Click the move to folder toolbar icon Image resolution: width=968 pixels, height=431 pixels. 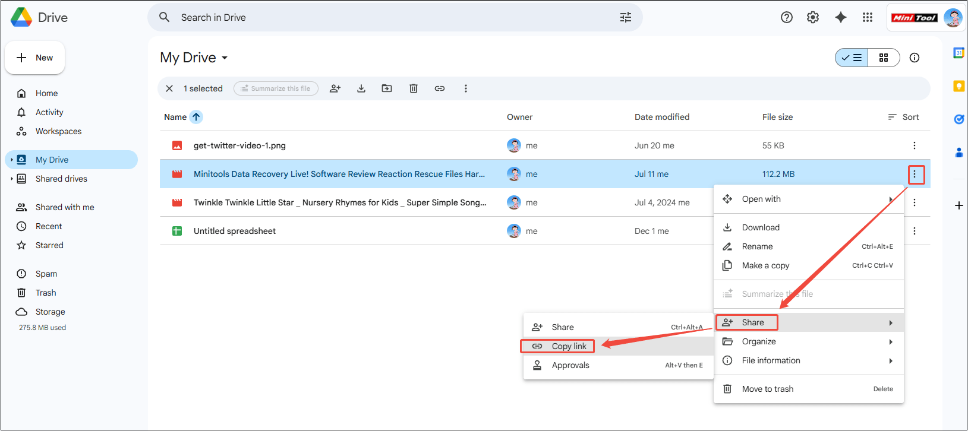[x=387, y=88]
